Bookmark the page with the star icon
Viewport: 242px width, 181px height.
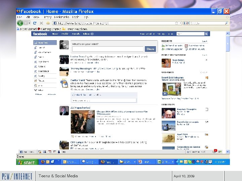pyautogui.click(x=176, y=23)
